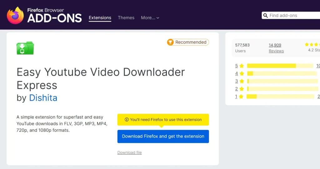This screenshot has height=169, width=320.
Task: Open the 14,909 review count link
Action: point(275,45)
